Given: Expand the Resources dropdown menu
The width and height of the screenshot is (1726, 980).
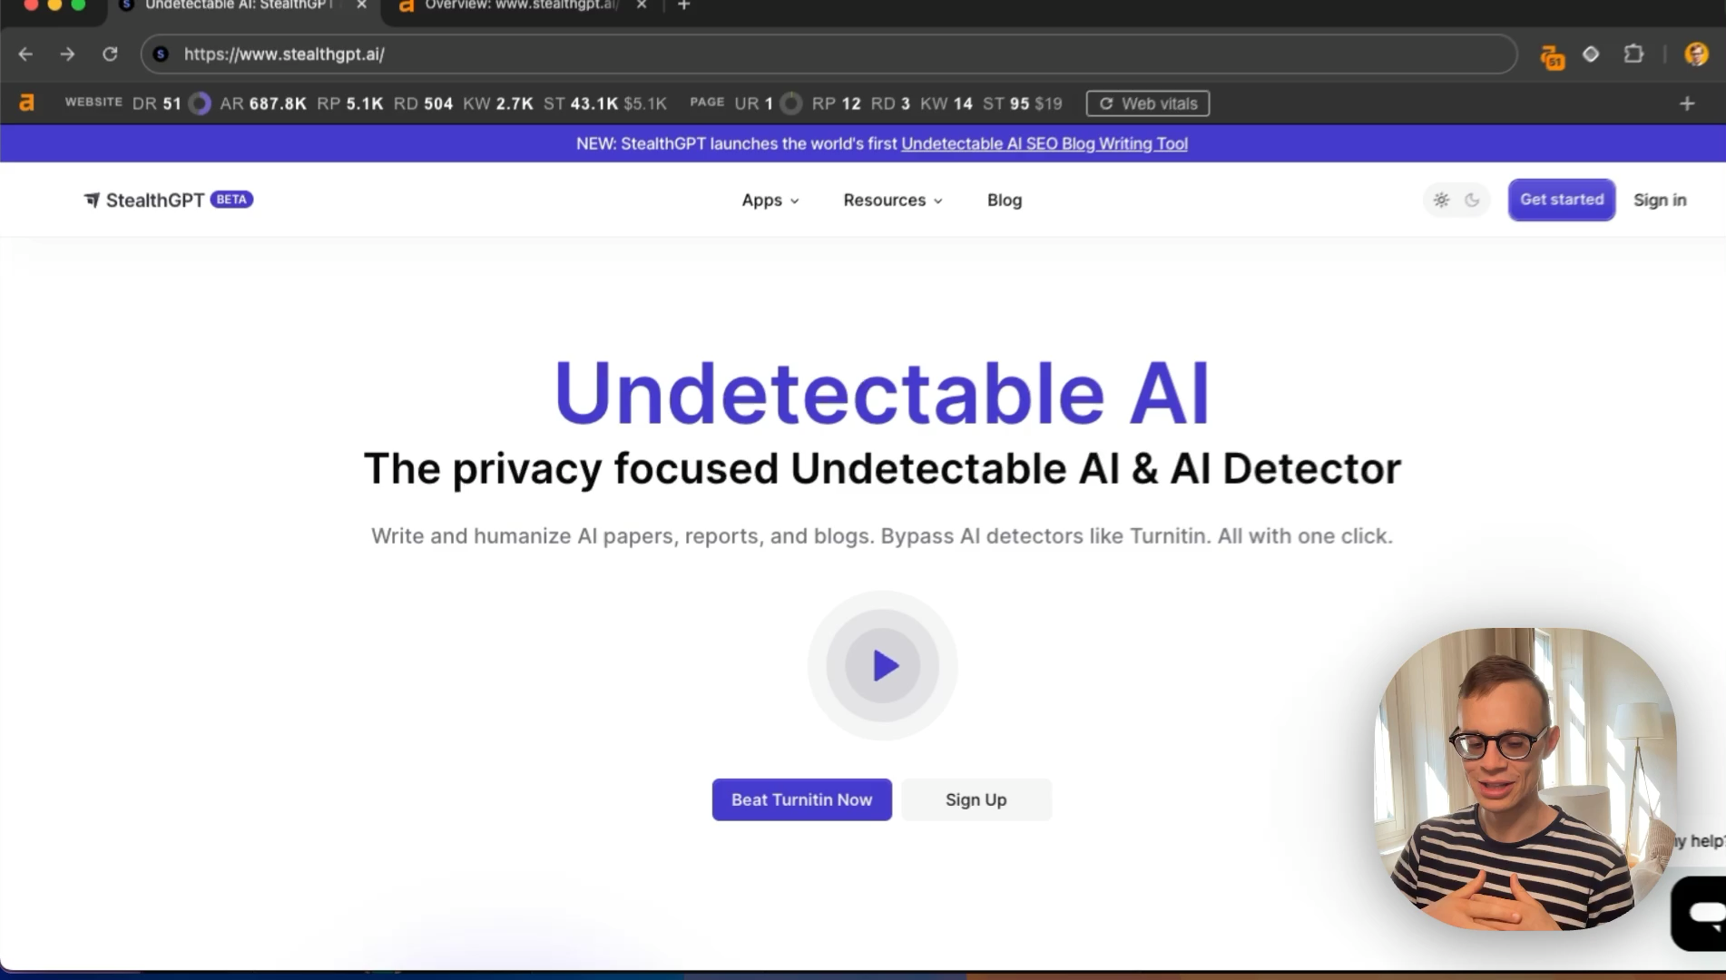Looking at the screenshot, I should (893, 201).
